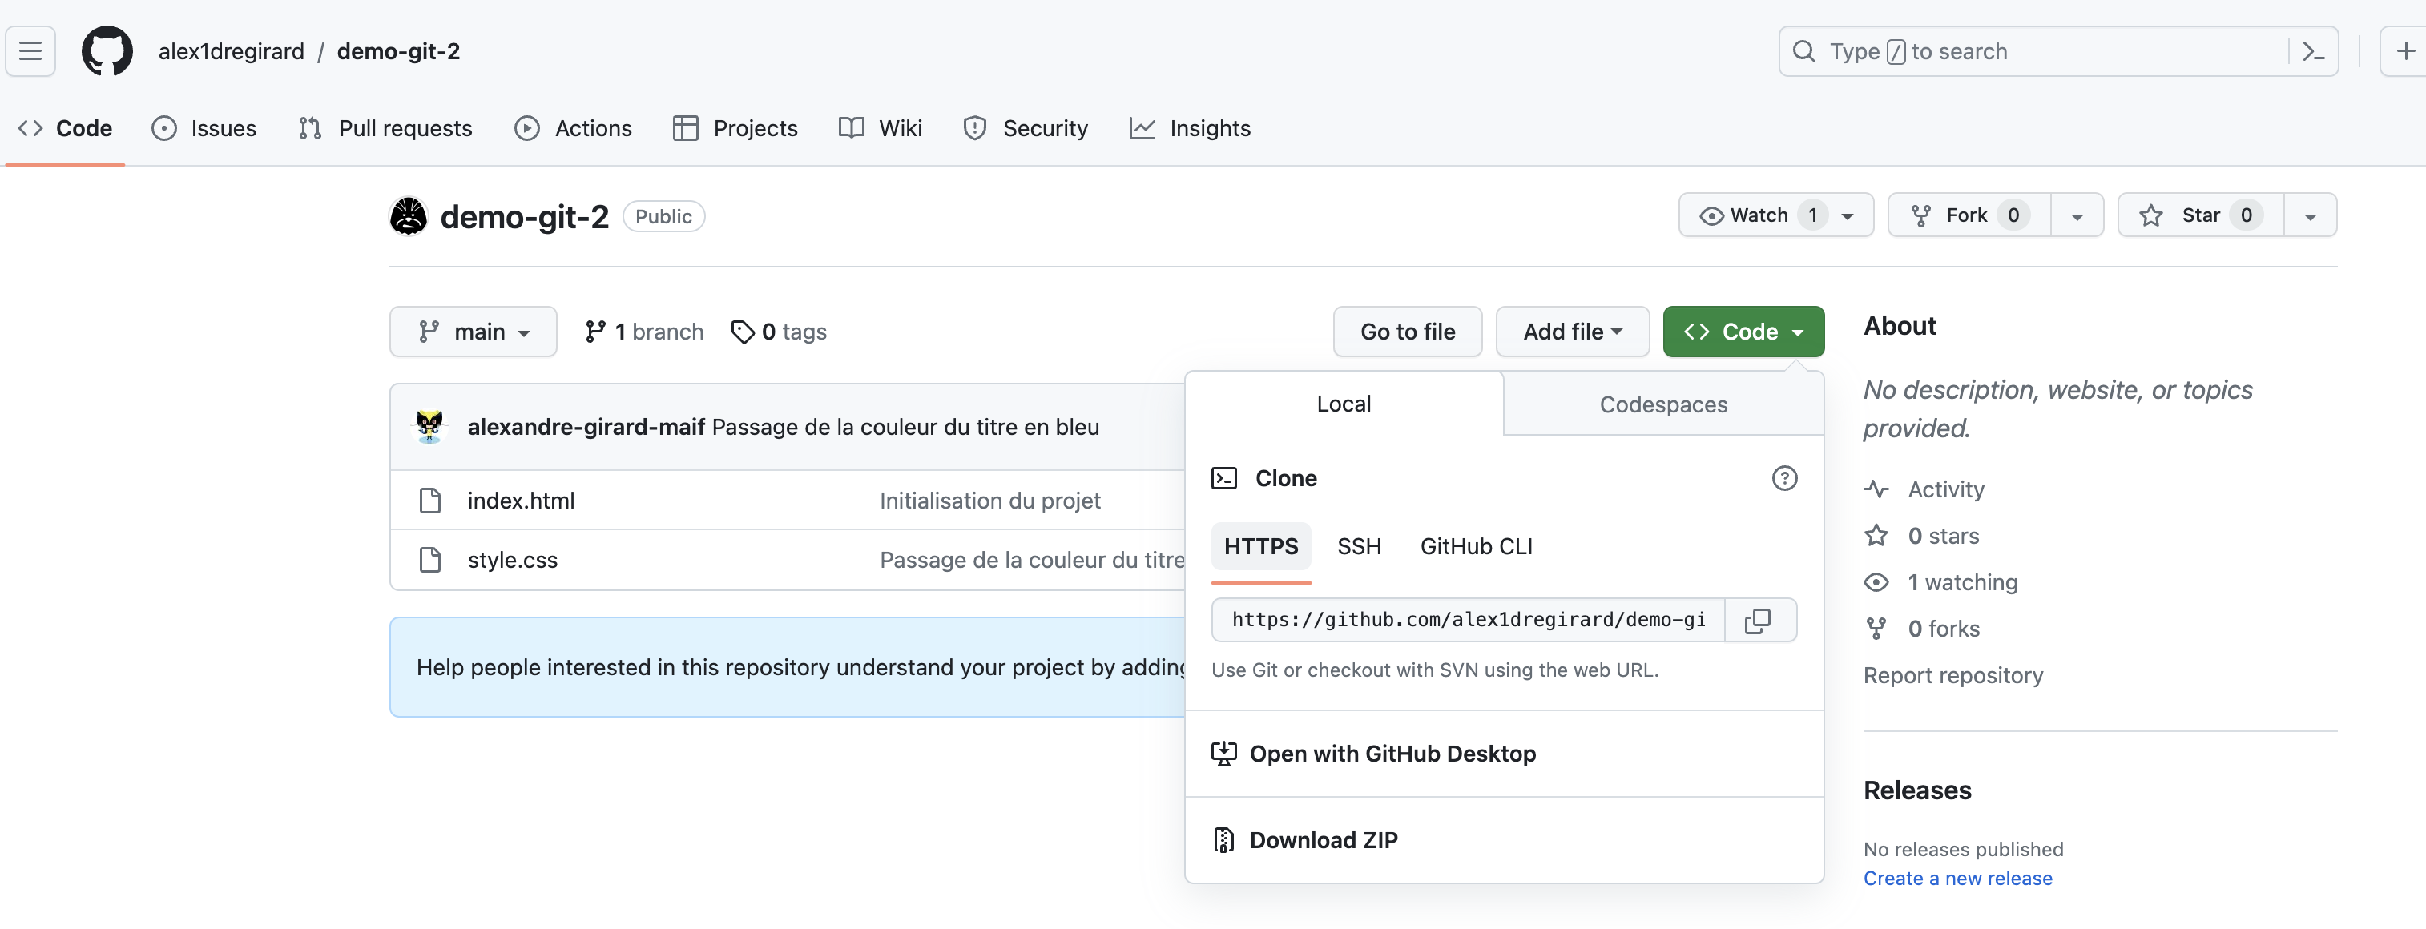This screenshot has height=929, width=2426.
Task: Click the branch icon next to 1 branch
Action: [x=595, y=332]
